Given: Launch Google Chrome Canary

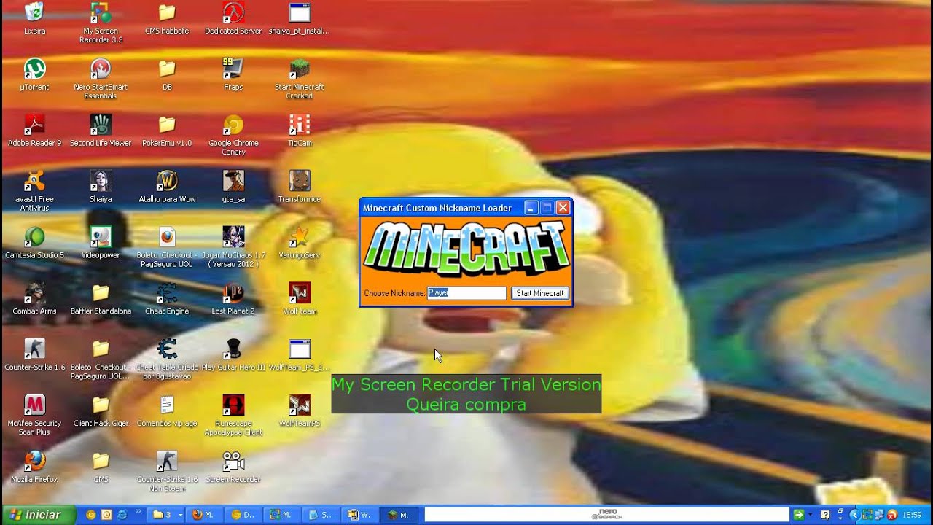Looking at the screenshot, I should 233,135.
